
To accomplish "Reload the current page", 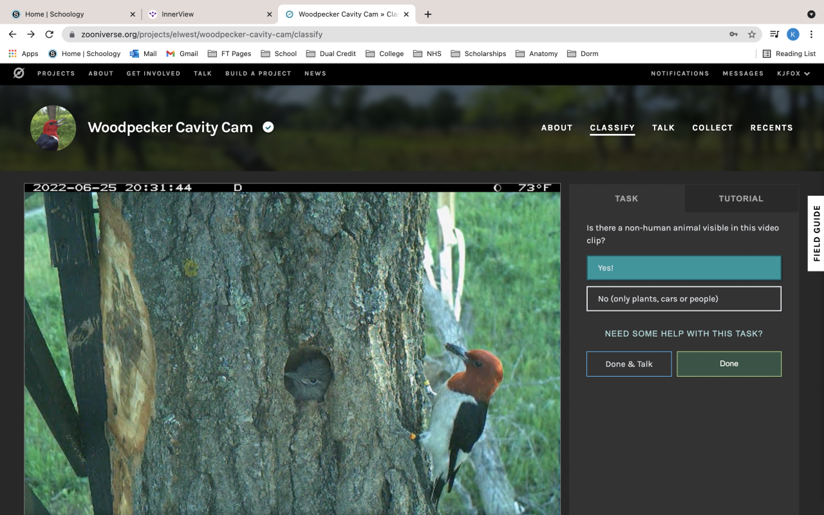I will point(49,34).
